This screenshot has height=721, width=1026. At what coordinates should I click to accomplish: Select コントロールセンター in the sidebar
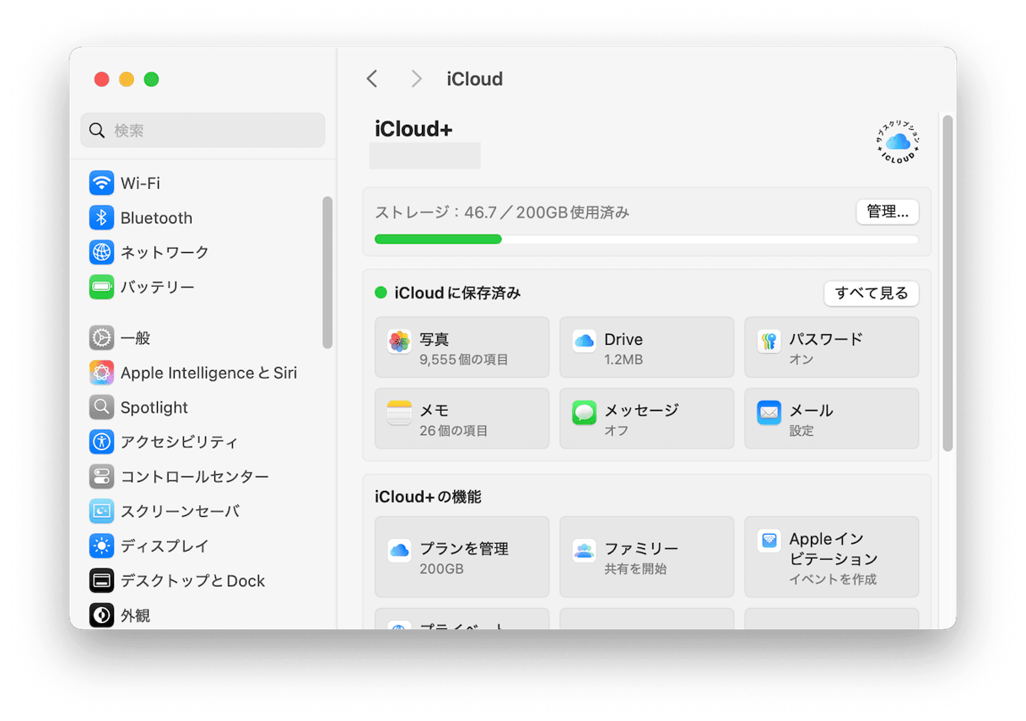194,476
